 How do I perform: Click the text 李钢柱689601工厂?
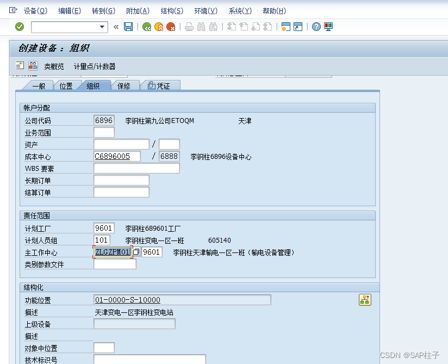pyautogui.click(x=153, y=229)
